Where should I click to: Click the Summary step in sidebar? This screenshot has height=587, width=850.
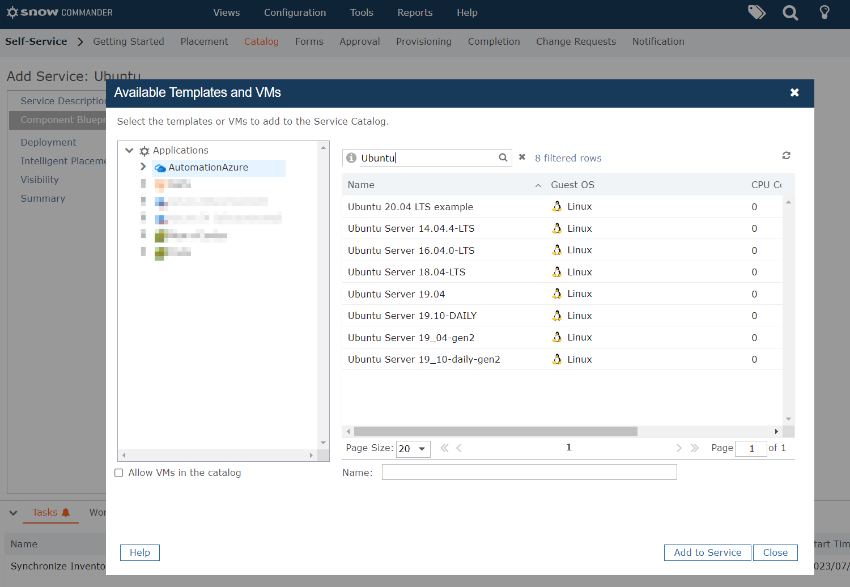click(x=43, y=198)
